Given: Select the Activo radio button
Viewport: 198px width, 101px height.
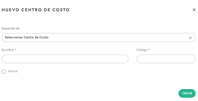Looking at the screenshot, I should click(3, 72).
